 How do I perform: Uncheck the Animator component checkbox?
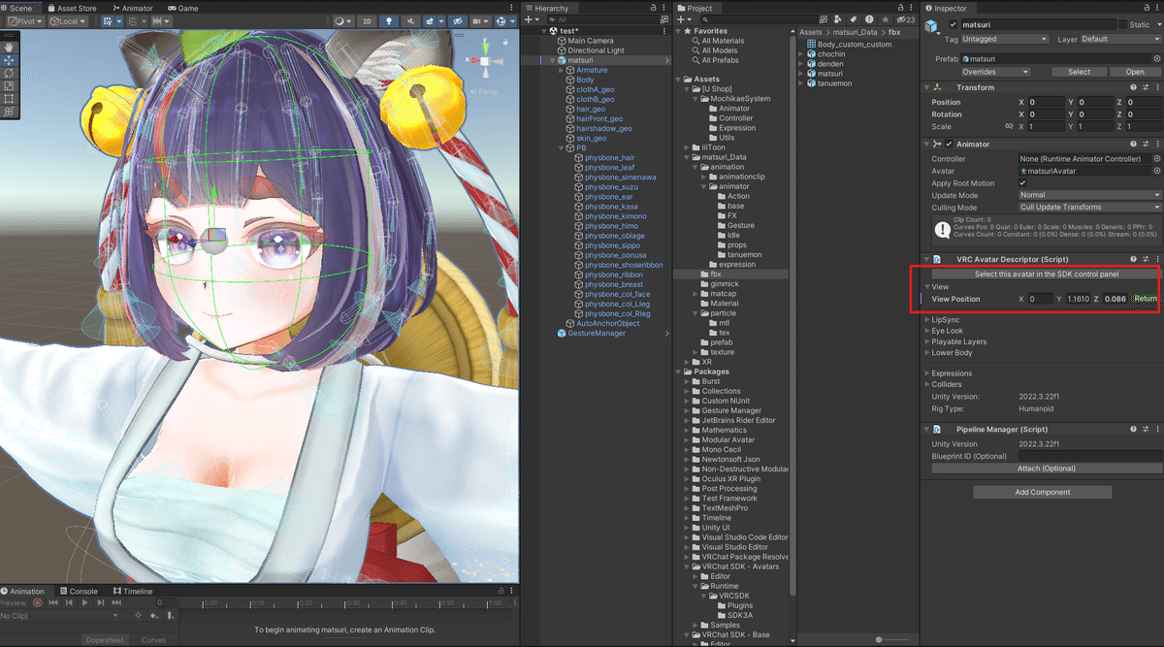949,144
